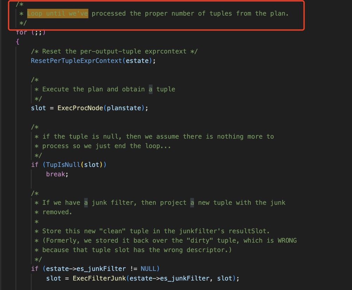Click the highlighted "a" before "new tuple"

click(192, 203)
